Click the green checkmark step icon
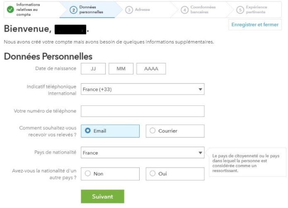Image resolution: width=288 pixels, height=208 pixels. click(x=10, y=10)
